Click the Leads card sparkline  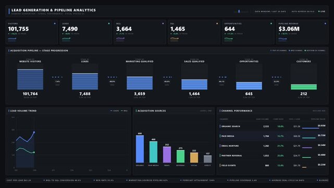66,39
